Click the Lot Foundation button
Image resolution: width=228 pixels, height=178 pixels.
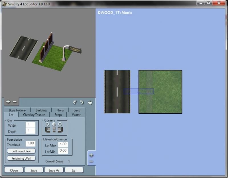tap(21, 151)
